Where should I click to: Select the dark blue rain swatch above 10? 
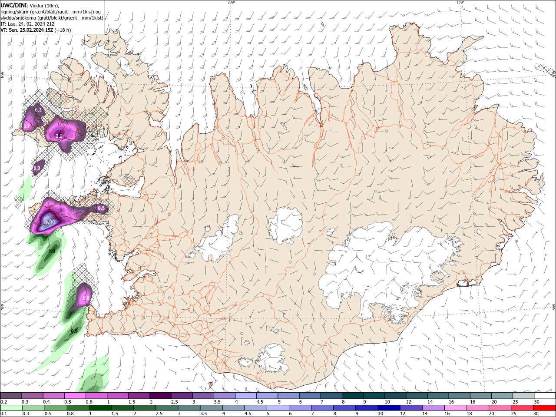pyautogui.click(x=389, y=408)
